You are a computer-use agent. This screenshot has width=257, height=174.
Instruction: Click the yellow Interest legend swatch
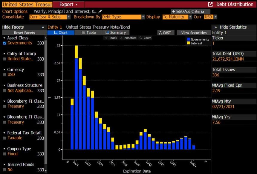pos(189,43)
